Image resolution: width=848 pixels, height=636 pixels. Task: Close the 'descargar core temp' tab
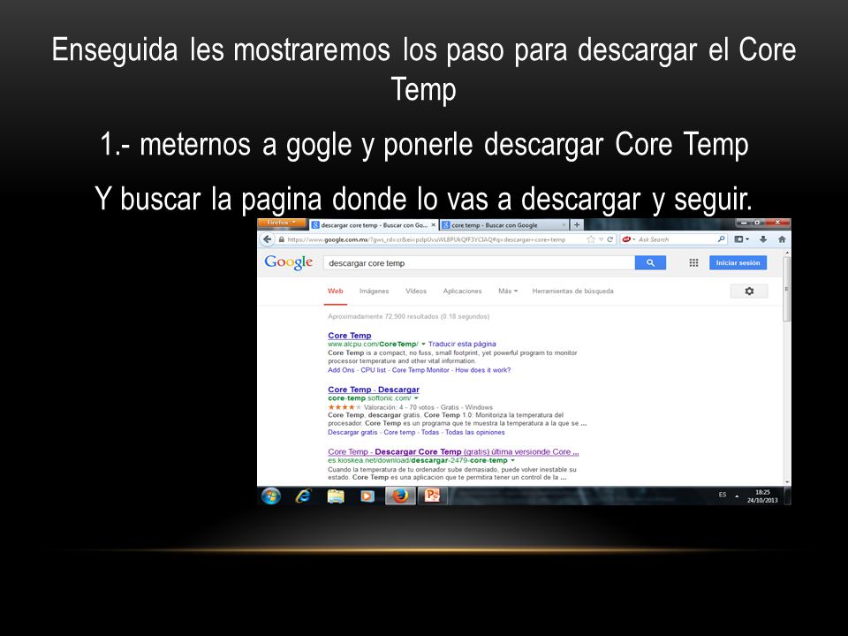click(433, 225)
